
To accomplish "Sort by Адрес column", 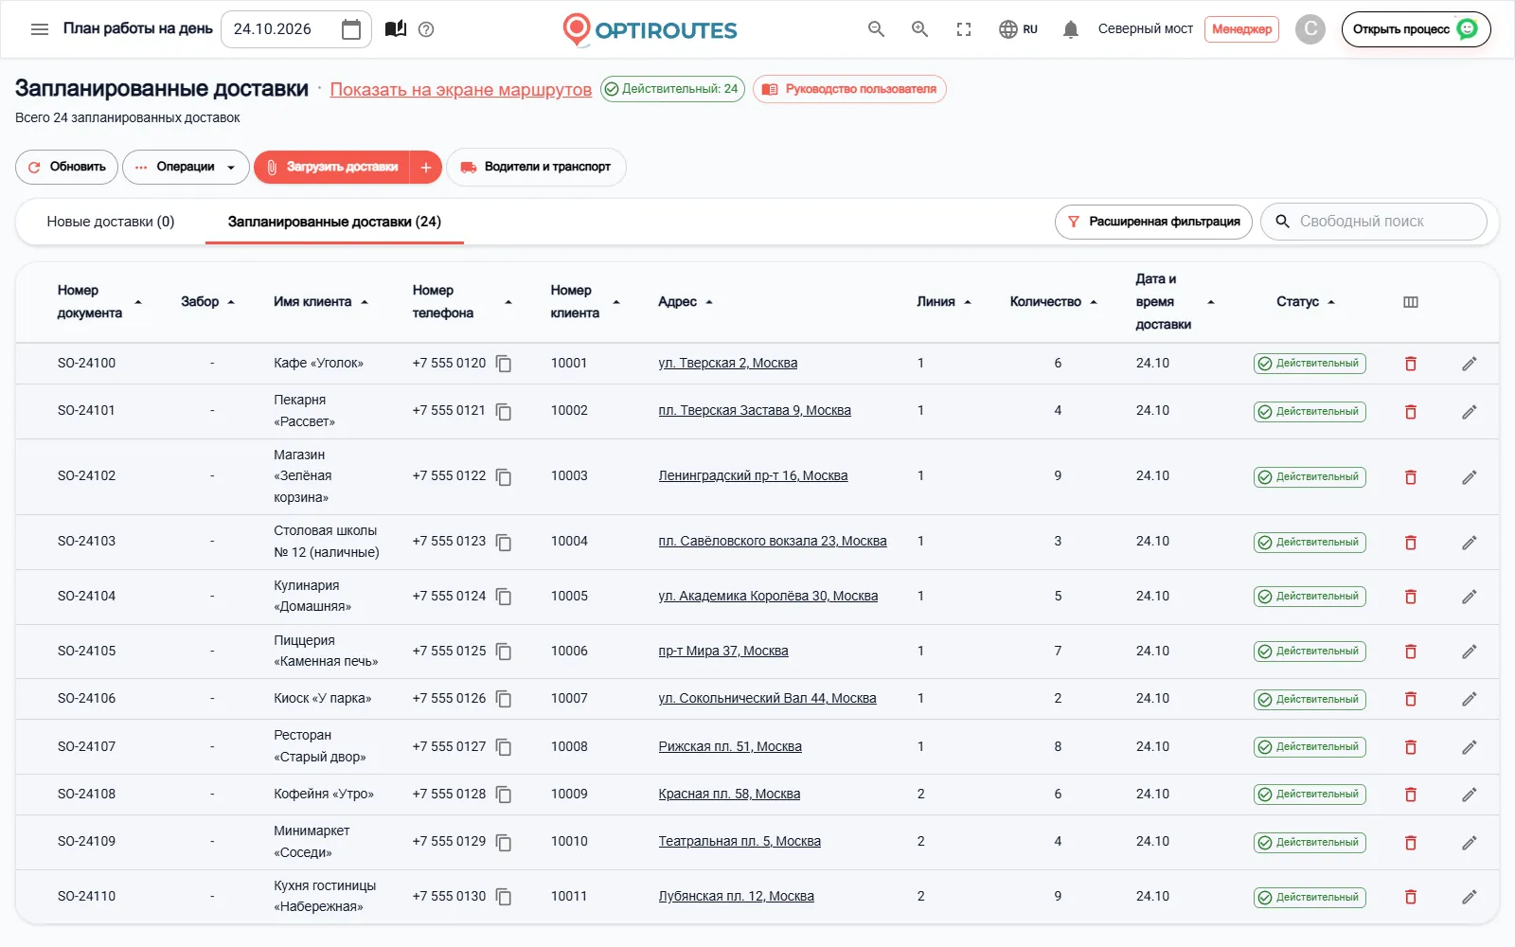I will pyautogui.click(x=686, y=302).
